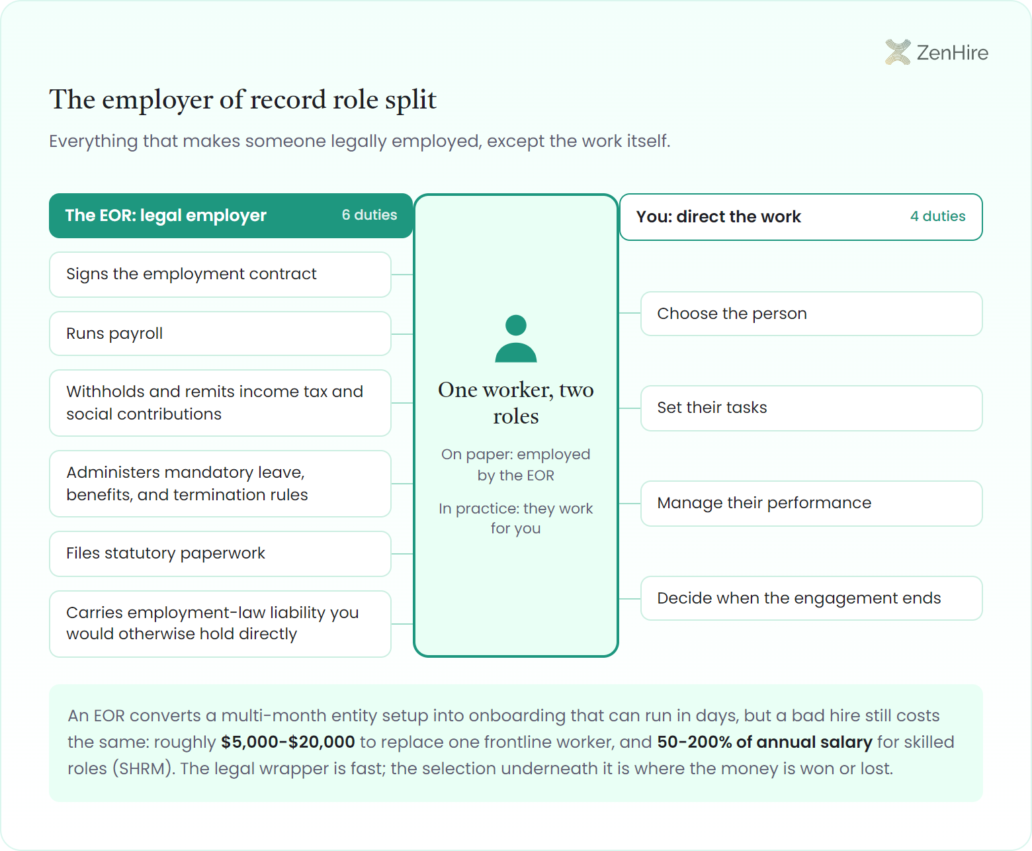Click 'In practice: they work for you' text
The image size is (1032, 851).
click(516, 518)
